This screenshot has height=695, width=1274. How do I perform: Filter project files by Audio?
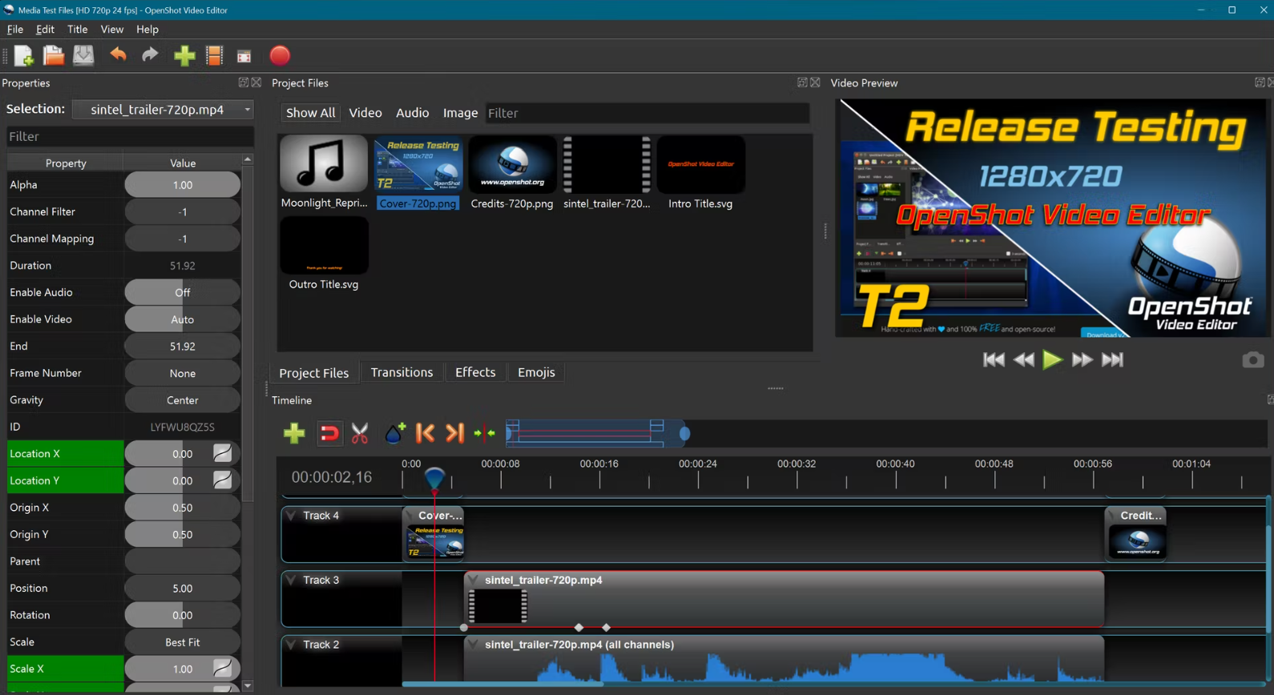413,113
